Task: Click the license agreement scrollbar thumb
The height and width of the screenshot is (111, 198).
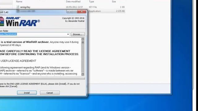Action: [83, 42]
